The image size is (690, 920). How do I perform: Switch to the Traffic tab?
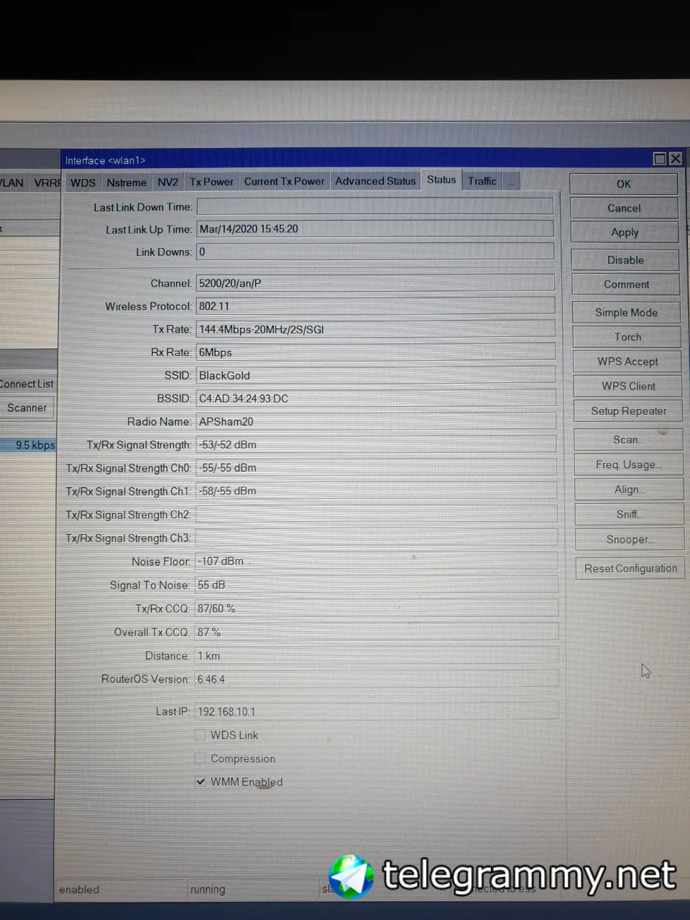482,181
